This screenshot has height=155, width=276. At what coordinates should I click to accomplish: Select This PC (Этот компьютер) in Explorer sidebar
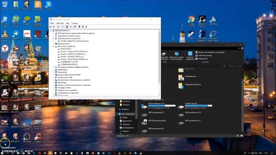pos(126,114)
